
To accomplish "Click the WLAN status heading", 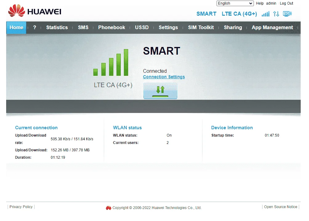I will pyautogui.click(x=127, y=128).
